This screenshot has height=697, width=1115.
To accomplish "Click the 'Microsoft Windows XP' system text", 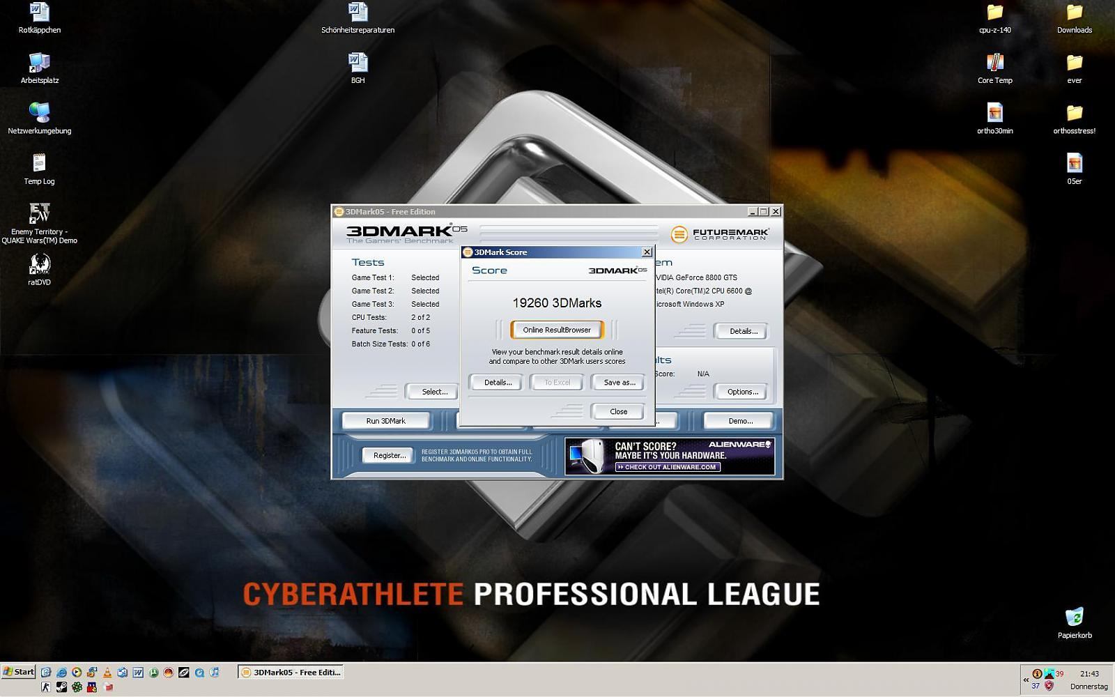I will (x=689, y=304).
